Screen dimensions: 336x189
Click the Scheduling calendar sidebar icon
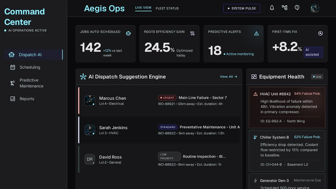tap(13, 67)
